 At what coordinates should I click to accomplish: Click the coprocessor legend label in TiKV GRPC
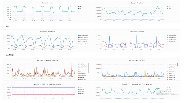172,70
